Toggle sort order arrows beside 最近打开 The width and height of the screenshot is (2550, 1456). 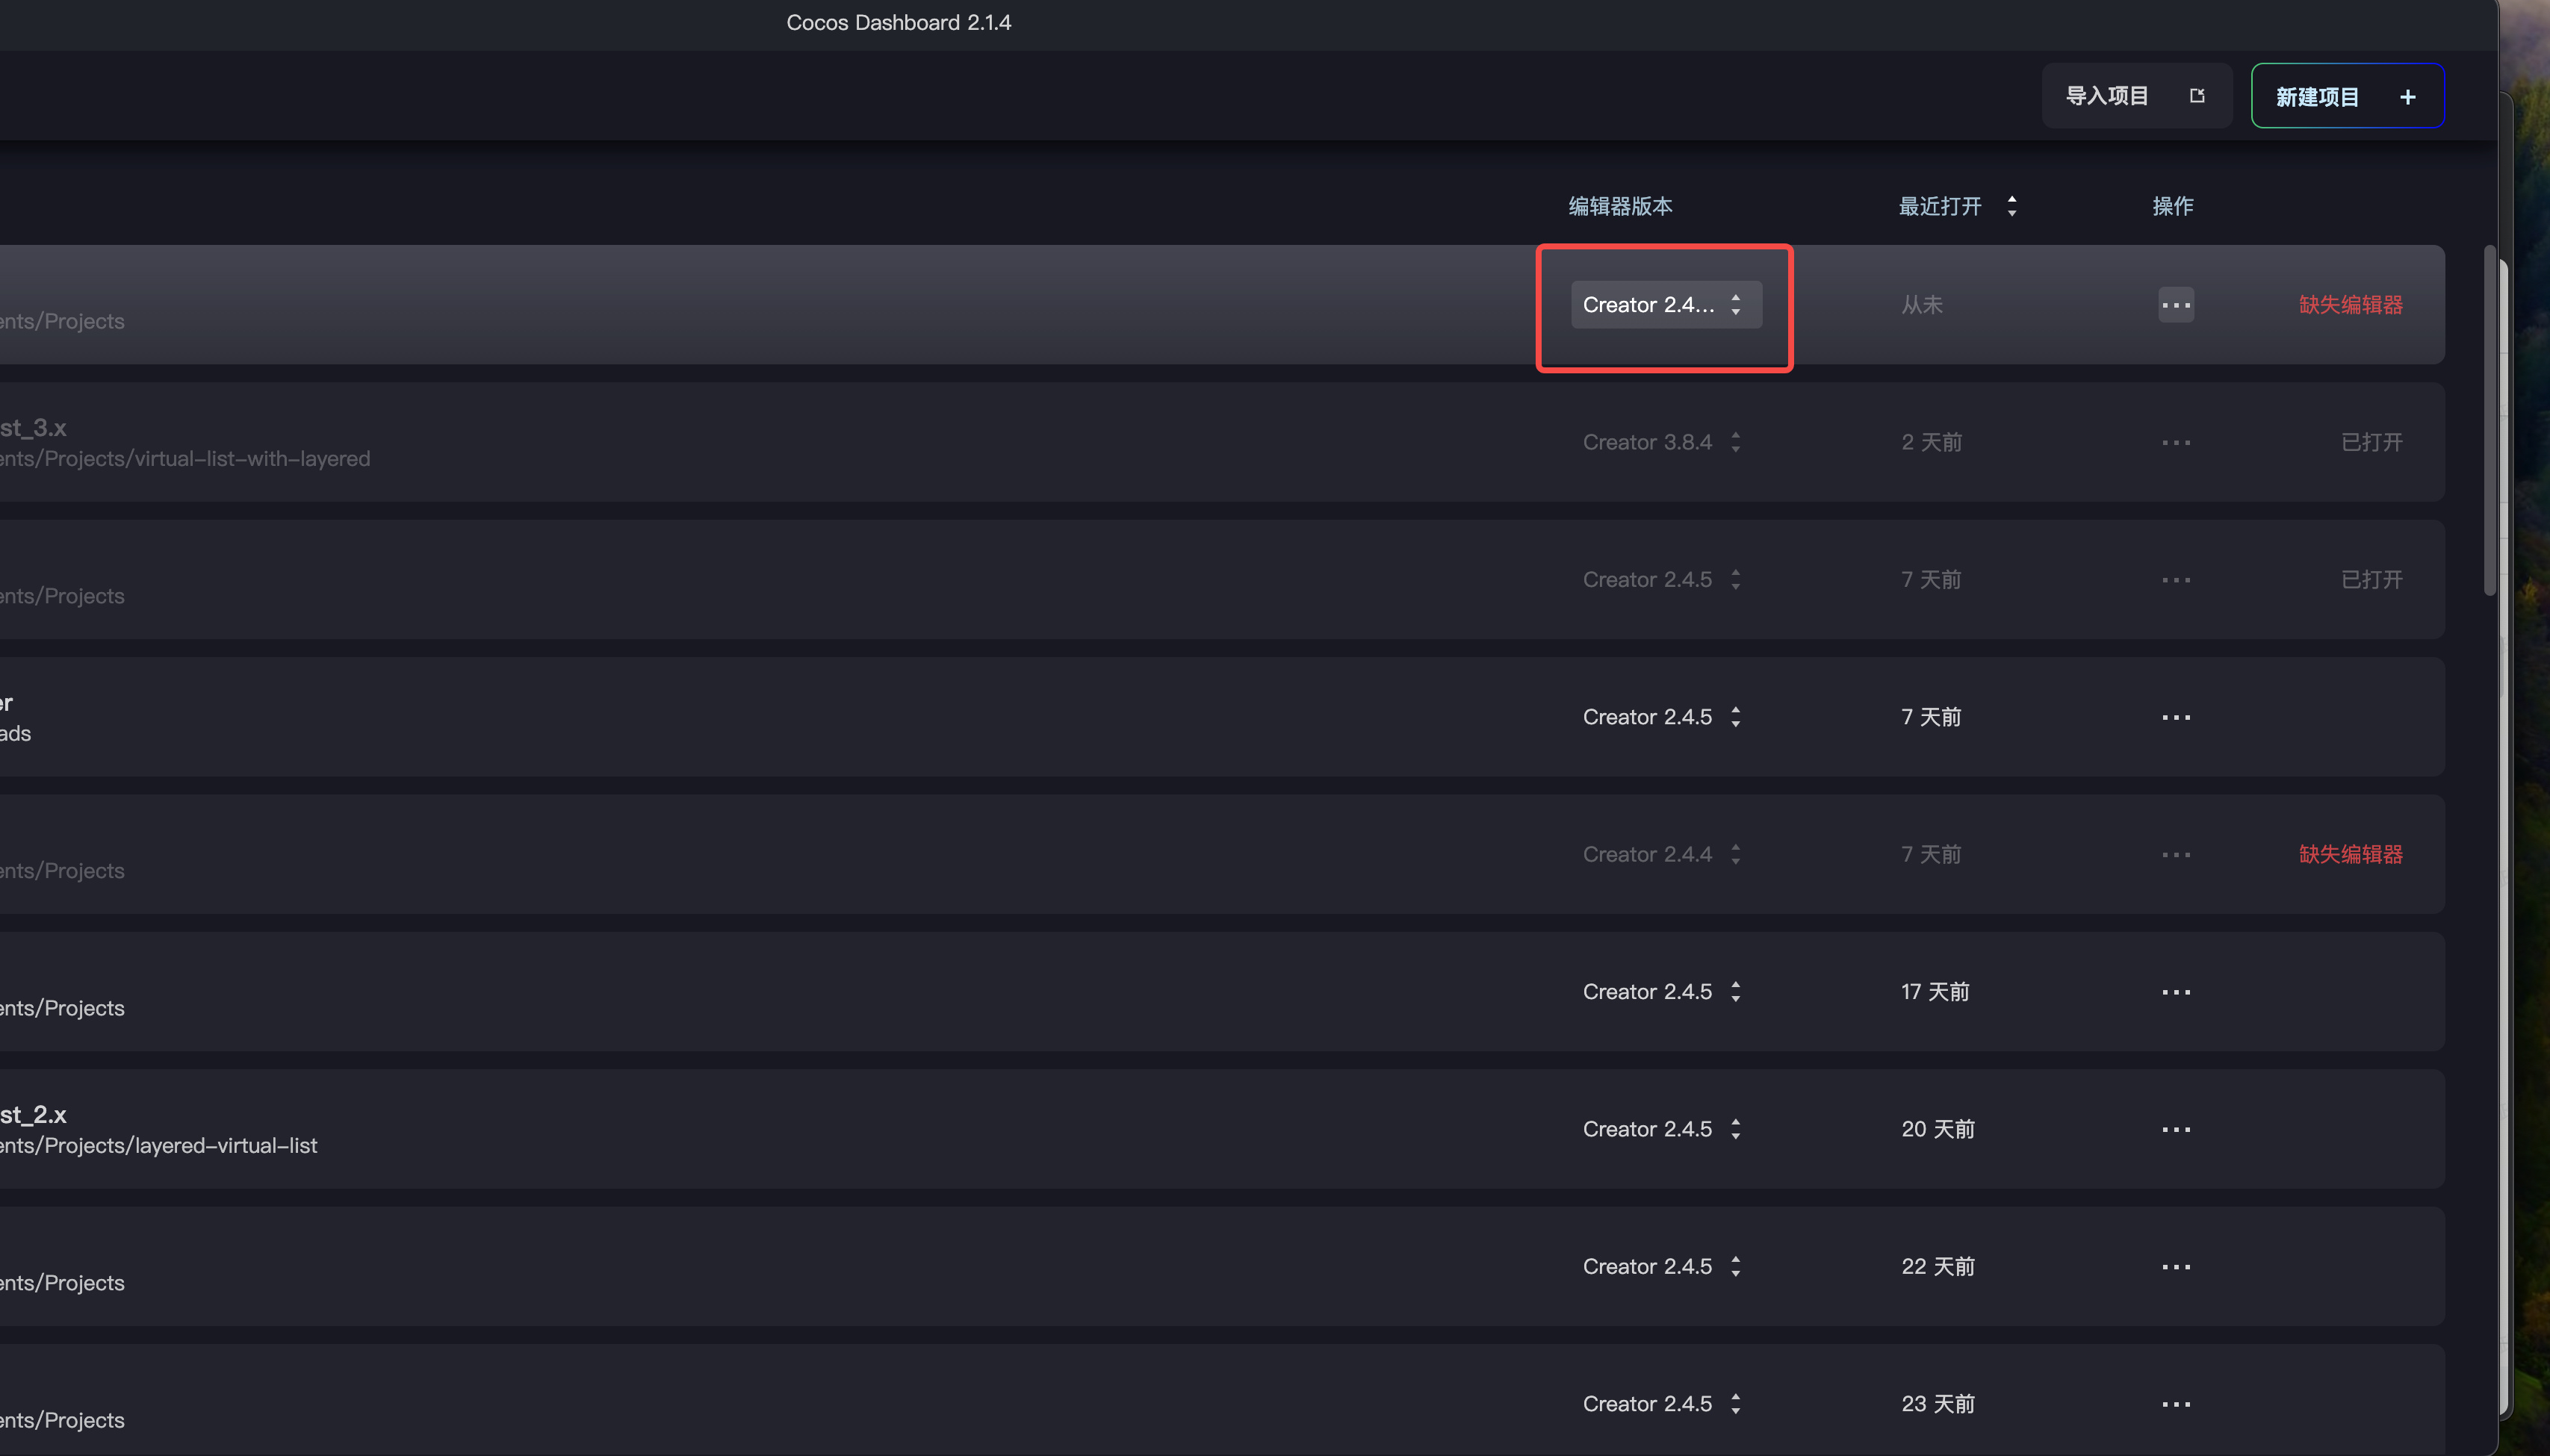tap(2011, 206)
